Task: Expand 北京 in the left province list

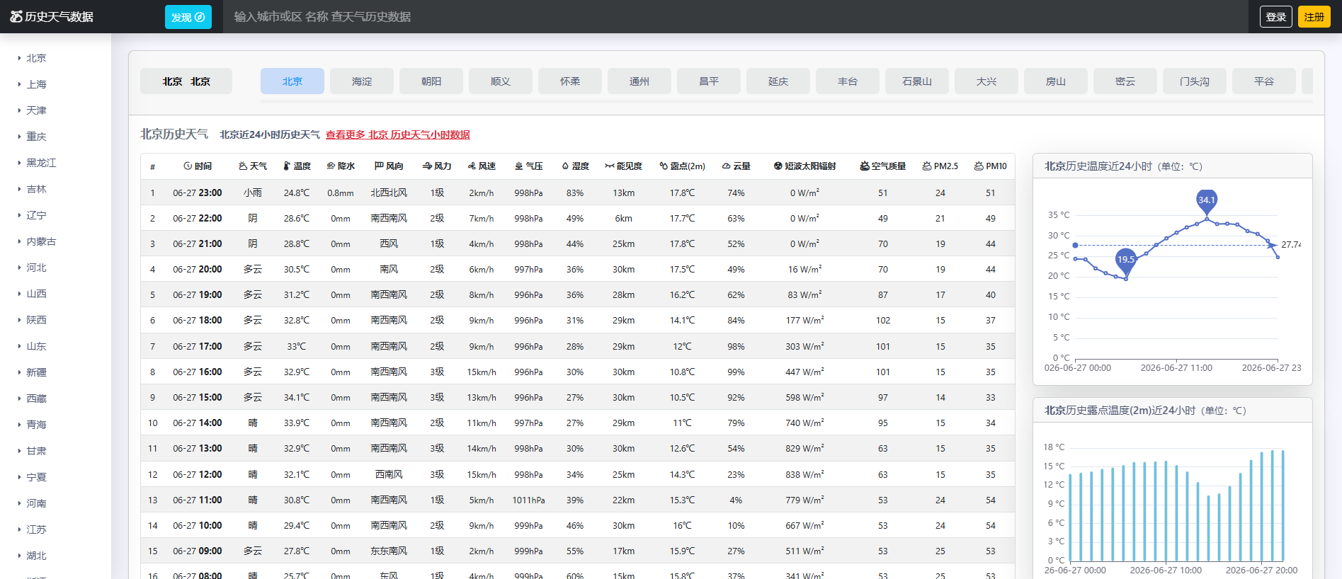Action: [x=19, y=58]
